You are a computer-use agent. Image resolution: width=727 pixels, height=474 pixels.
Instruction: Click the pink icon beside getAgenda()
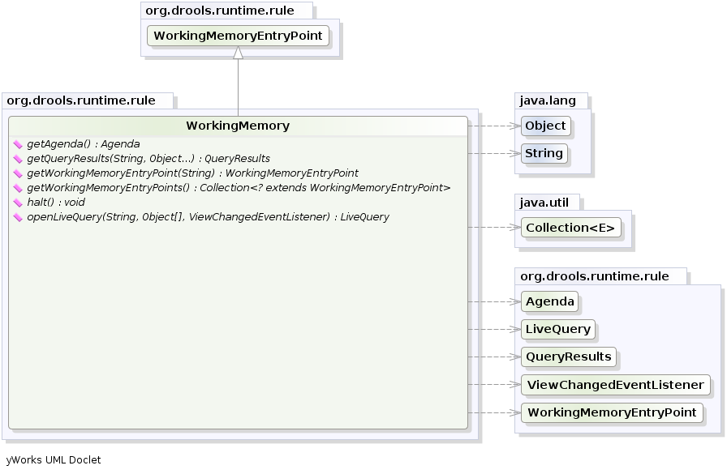pos(18,144)
